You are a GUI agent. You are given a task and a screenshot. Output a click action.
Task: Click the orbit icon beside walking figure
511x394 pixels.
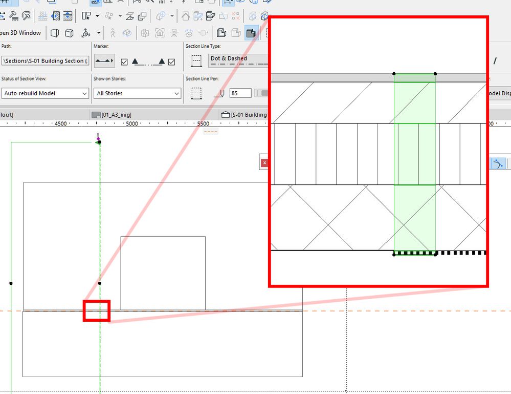[127, 33]
